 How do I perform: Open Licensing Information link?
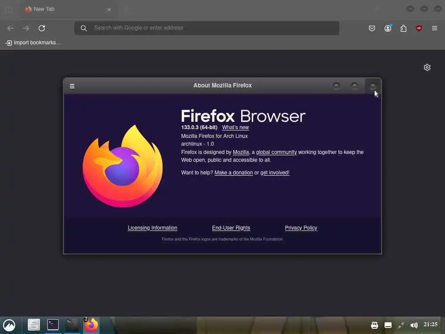tap(153, 228)
